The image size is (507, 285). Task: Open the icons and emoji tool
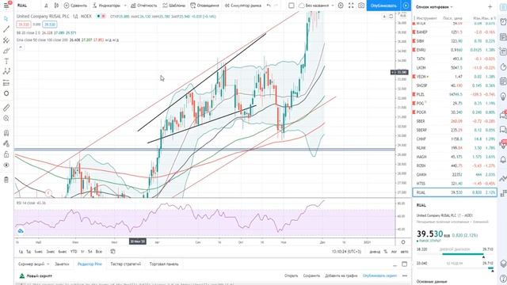[x=6, y=93]
